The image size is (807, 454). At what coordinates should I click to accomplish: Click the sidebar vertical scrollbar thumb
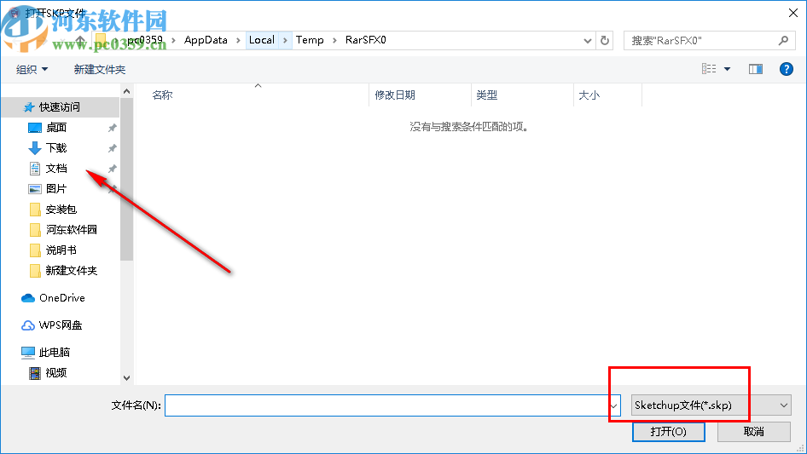[x=126, y=179]
